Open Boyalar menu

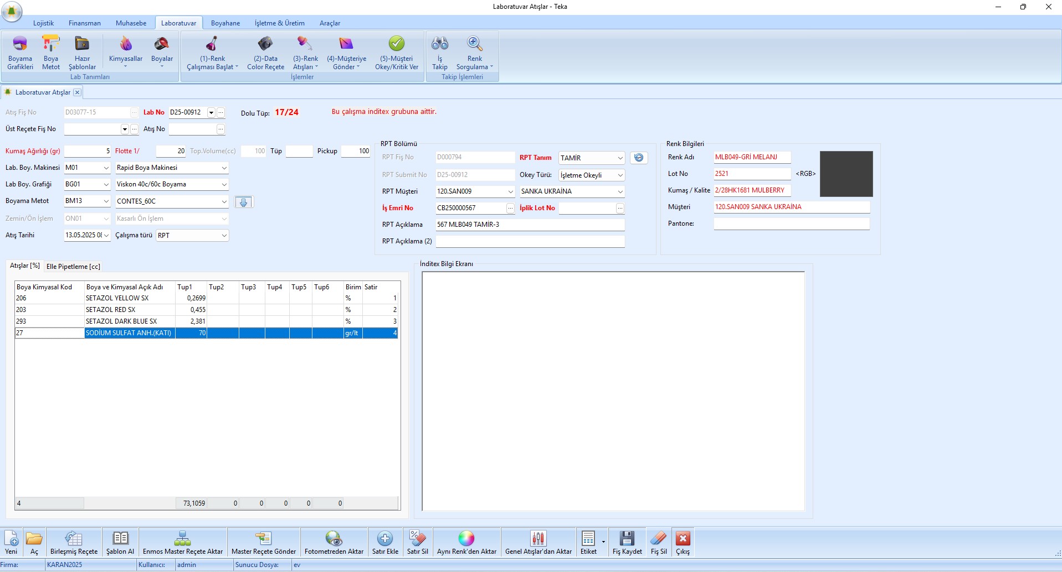coord(162,53)
